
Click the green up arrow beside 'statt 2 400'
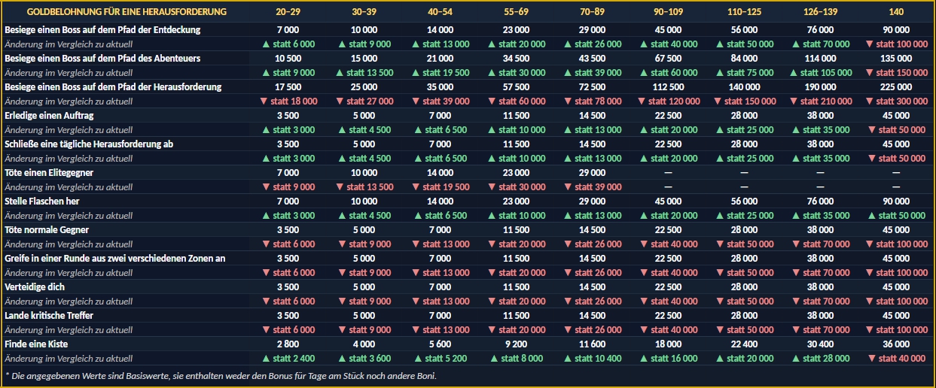(x=265, y=359)
